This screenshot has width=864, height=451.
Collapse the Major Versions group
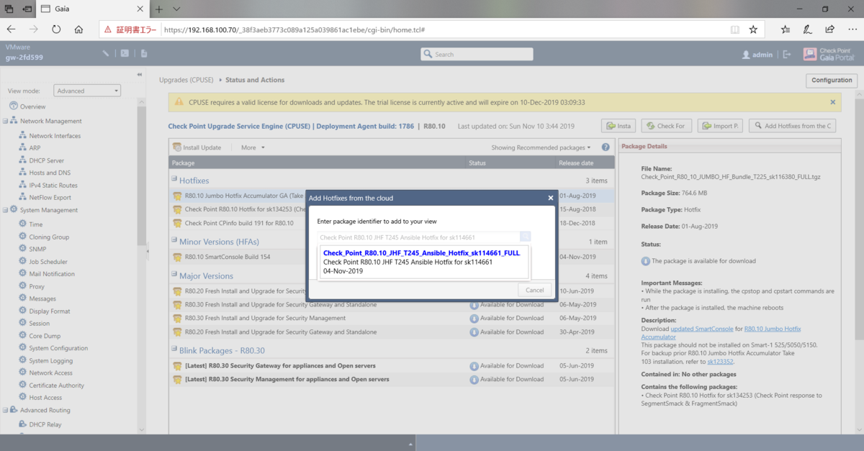tap(174, 274)
